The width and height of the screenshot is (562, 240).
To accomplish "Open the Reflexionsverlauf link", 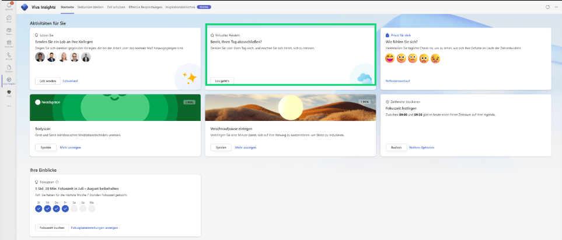I will (x=399, y=81).
